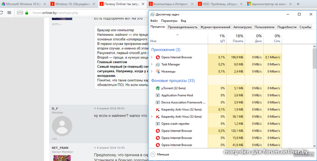The image size is (317, 161).
Task: Close the Администратор не может tab
Action: (290, 4)
